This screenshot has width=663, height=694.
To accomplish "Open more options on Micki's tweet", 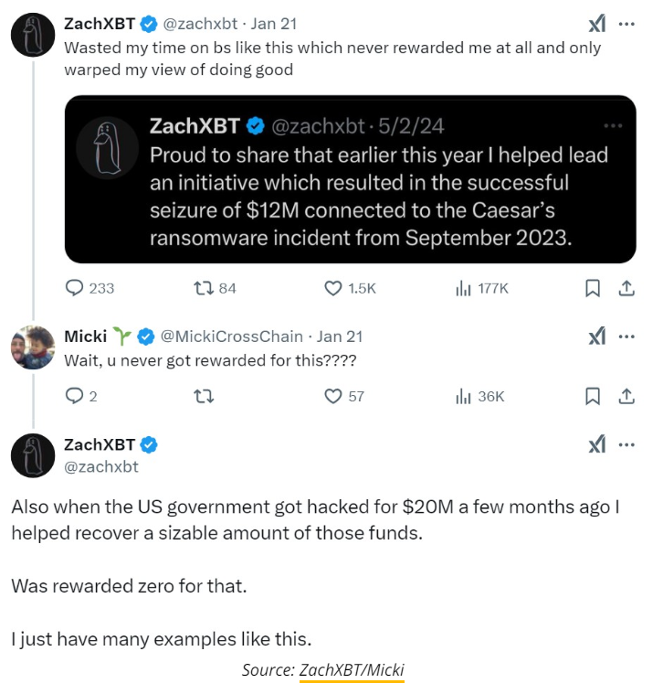I will (x=626, y=336).
